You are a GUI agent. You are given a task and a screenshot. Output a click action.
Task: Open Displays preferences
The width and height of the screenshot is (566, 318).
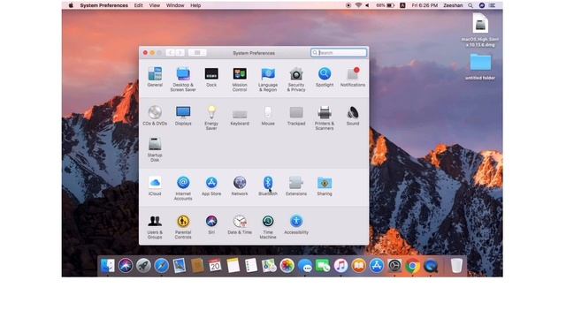coord(183,116)
